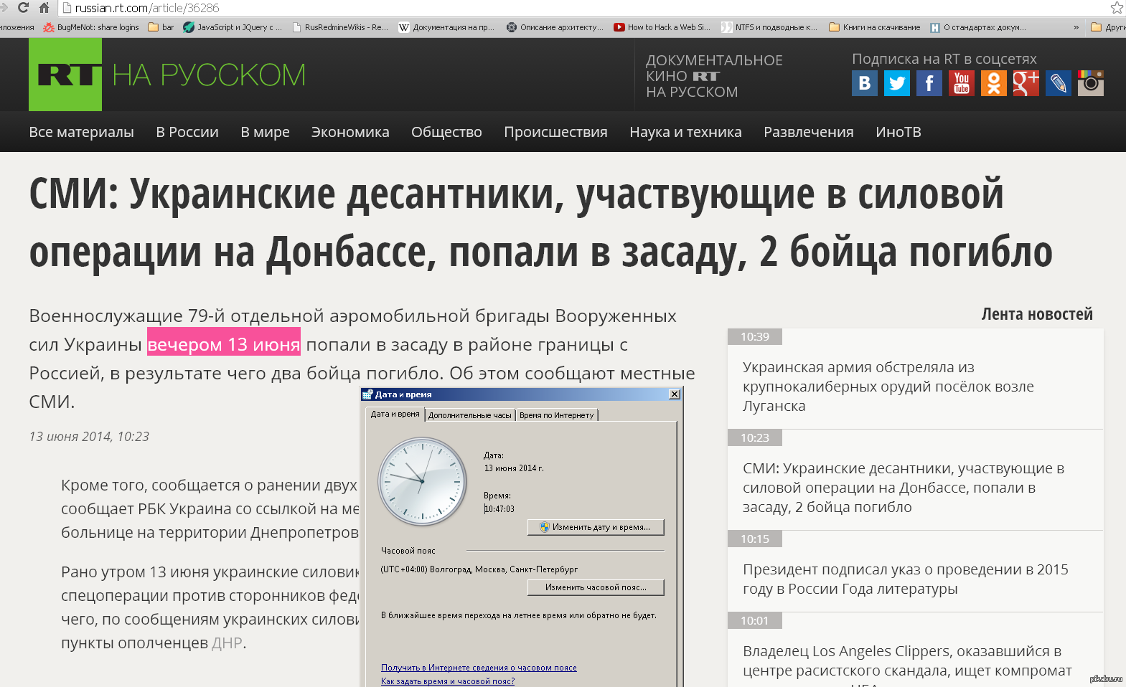Reload the page in the browser
Image resolution: width=1126 pixels, height=687 pixels.
tap(23, 8)
